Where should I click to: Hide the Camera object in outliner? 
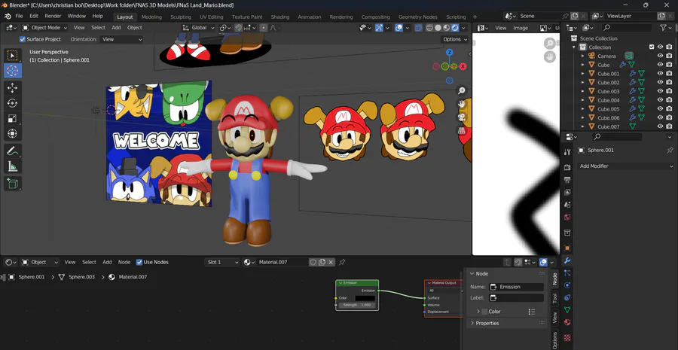tap(660, 56)
